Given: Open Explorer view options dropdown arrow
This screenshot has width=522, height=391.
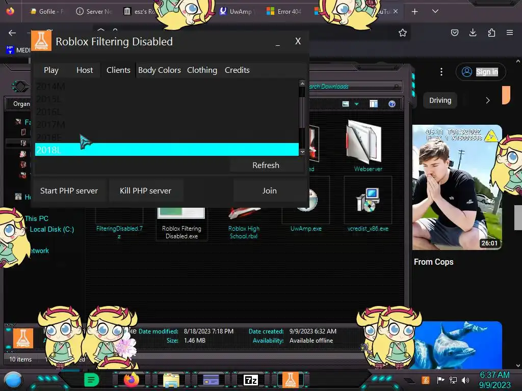Looking at the screenshot, I should pos(356,104).
